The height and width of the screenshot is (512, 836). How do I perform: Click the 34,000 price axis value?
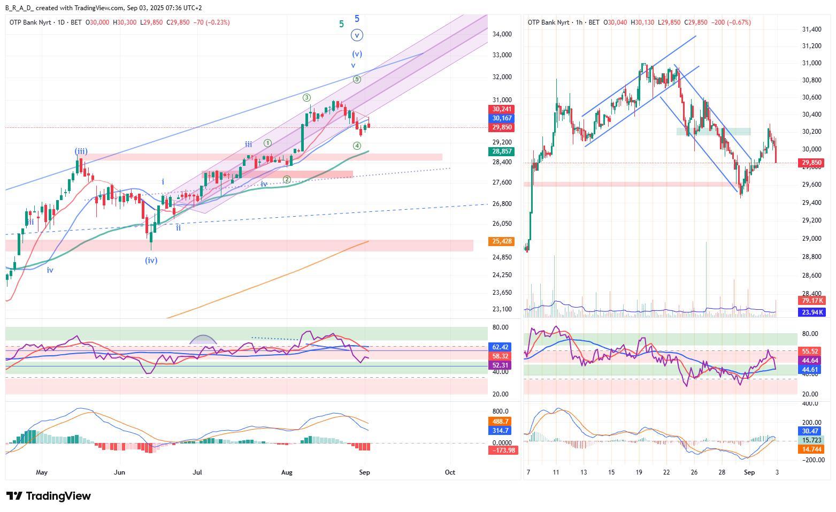(x=502, y=34)
